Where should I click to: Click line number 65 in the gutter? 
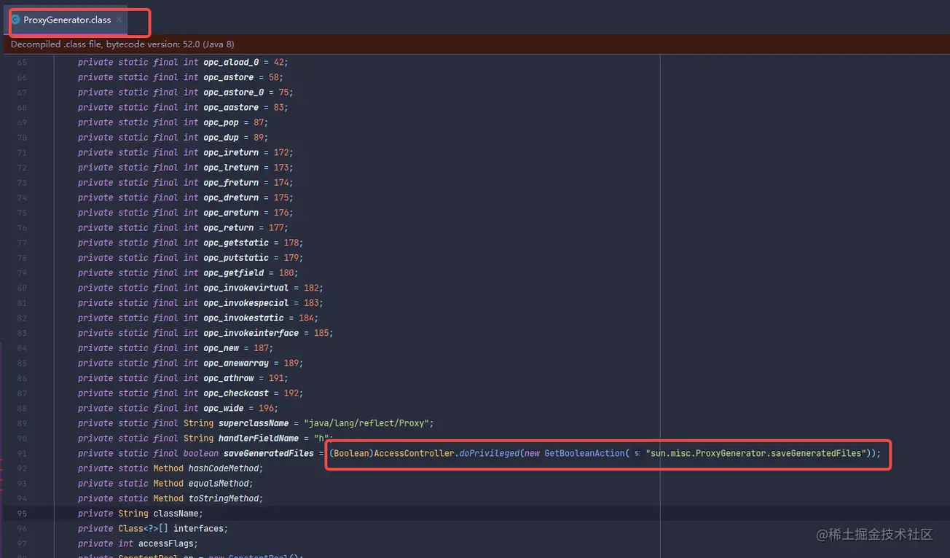pyautogui.click(x=22, y=63)
